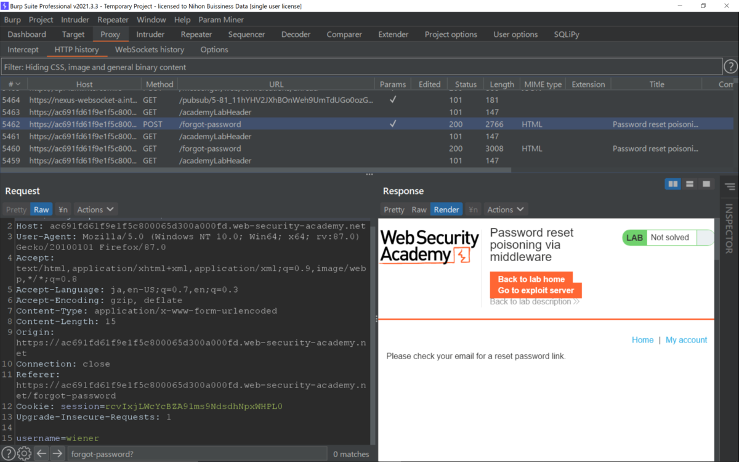
Task: Click Go to exploit server button
Action: (x=536, y=290)
